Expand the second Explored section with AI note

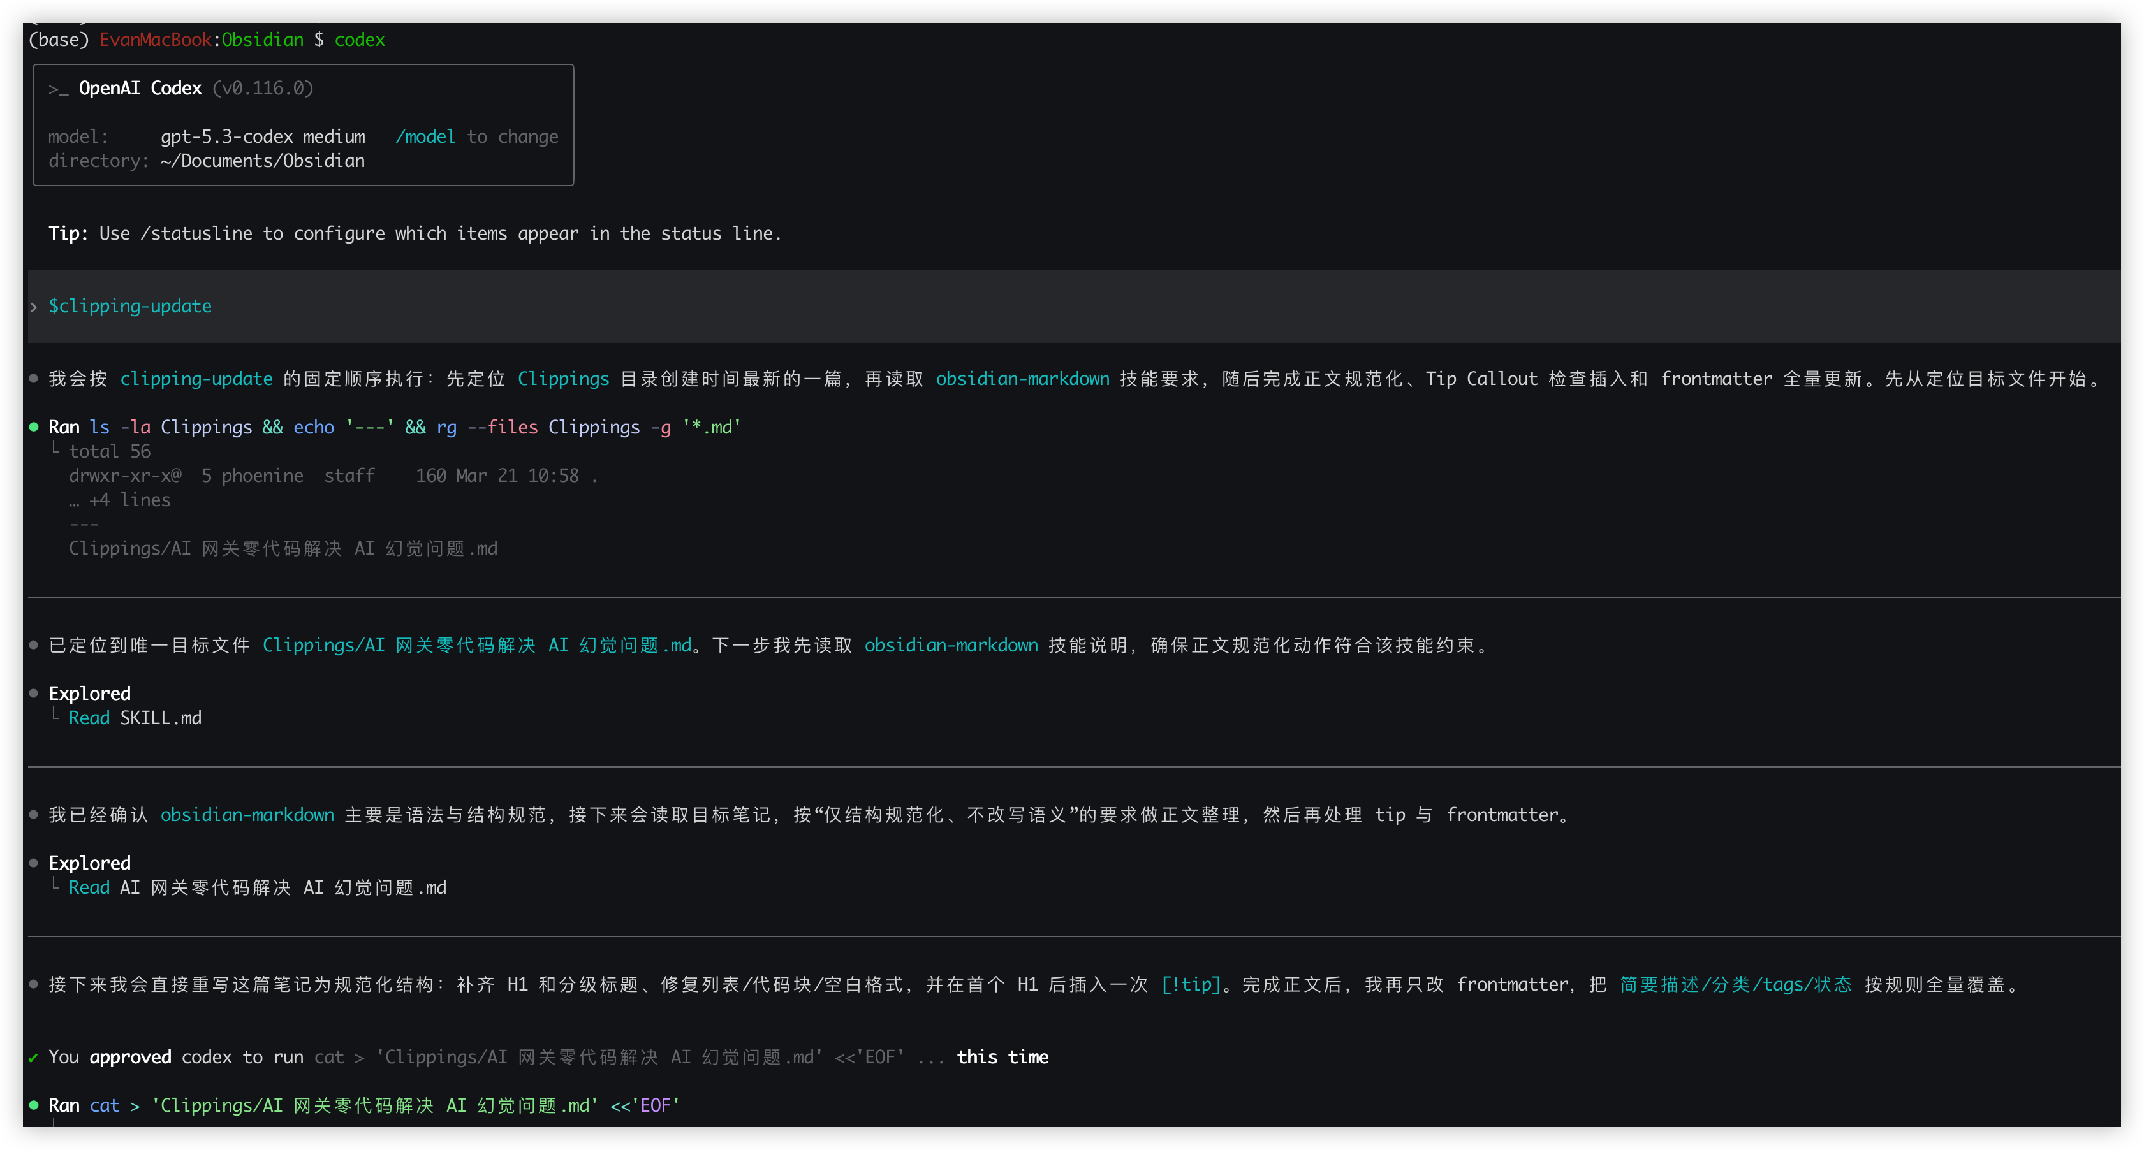[x=89, y=863]
